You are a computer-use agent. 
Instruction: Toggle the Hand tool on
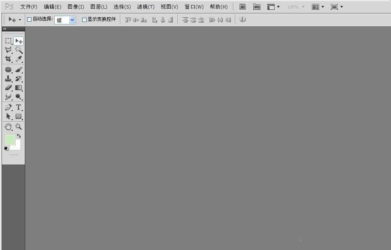click(x=8, y=126)
